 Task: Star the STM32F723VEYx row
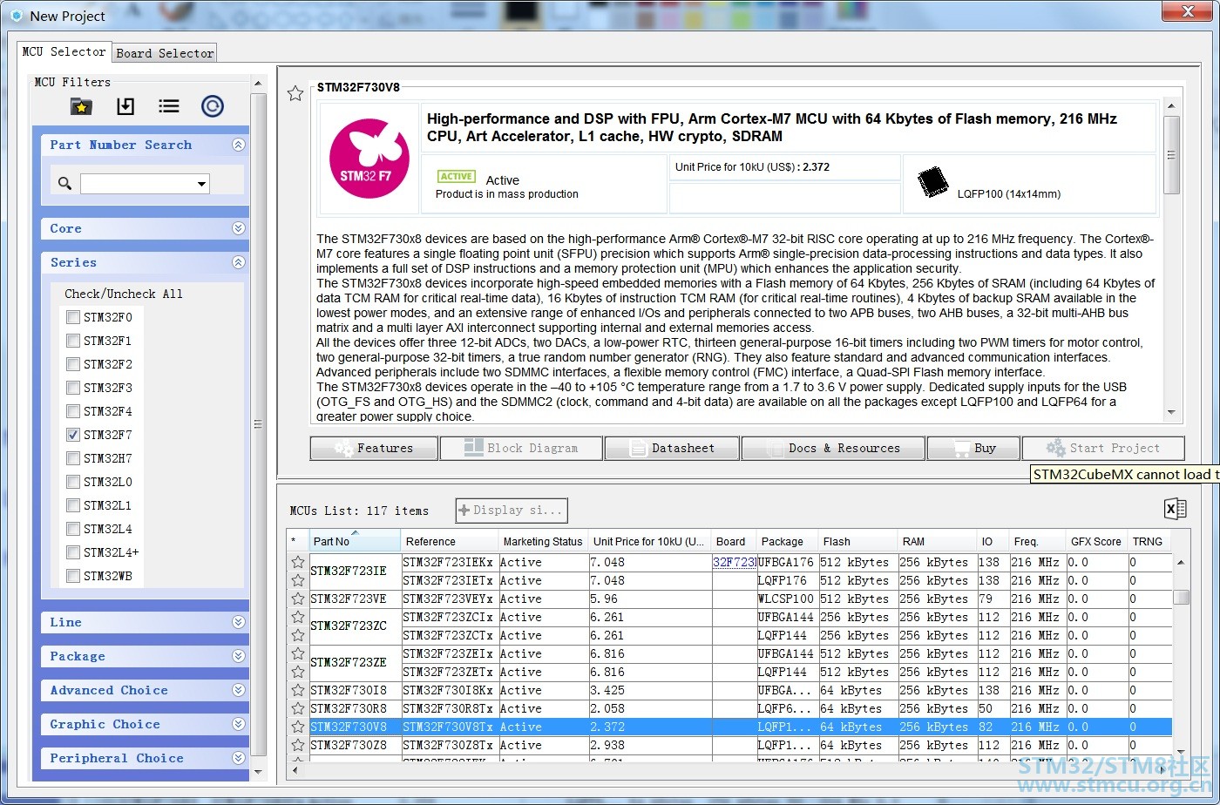(298, 599)
